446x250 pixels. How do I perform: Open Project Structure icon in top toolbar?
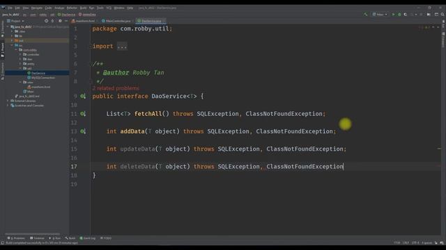436,15
